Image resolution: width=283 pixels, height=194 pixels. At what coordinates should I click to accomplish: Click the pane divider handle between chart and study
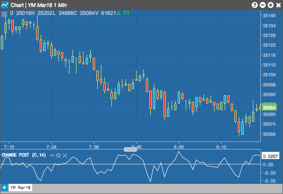click(x=130, y=149)
